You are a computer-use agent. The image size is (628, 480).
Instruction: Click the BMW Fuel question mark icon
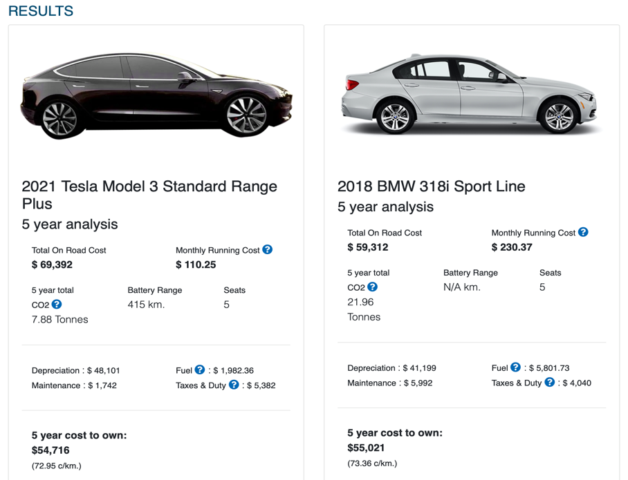[x=515, y=367]
